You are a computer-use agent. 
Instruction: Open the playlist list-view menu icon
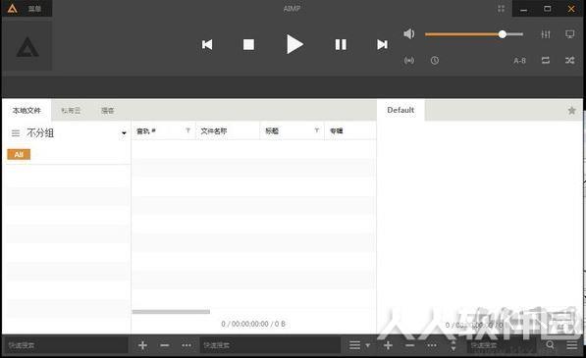pyautogui.click(x=354, y=345)
